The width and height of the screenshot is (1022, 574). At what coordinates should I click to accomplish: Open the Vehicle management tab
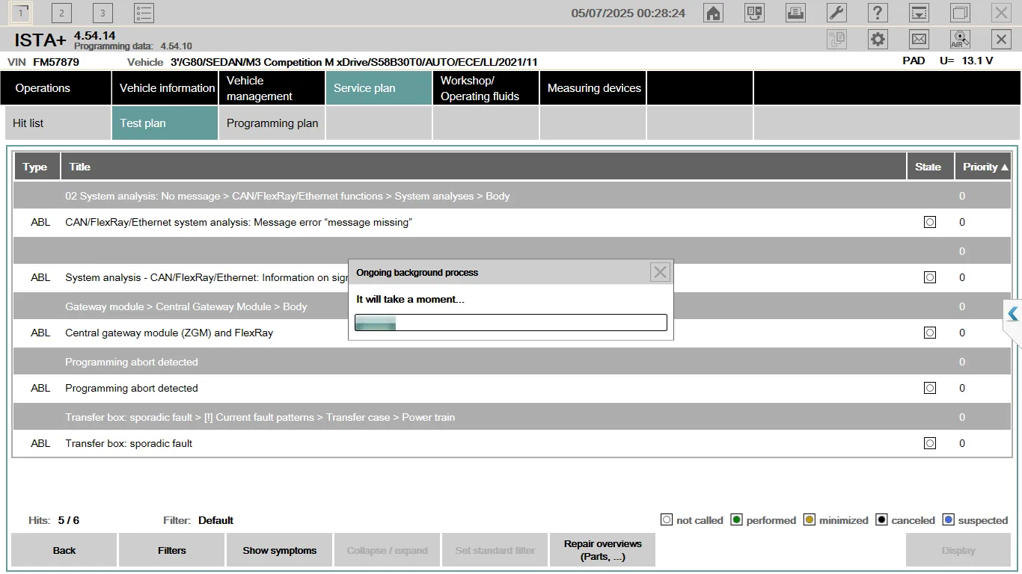point(272,88)
